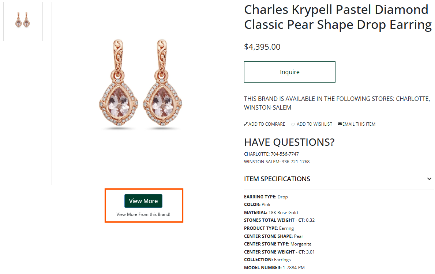The height and width of the screenshot is (274, 435).
Task: Click the compare arrows icon
Action: pos(245,124)
